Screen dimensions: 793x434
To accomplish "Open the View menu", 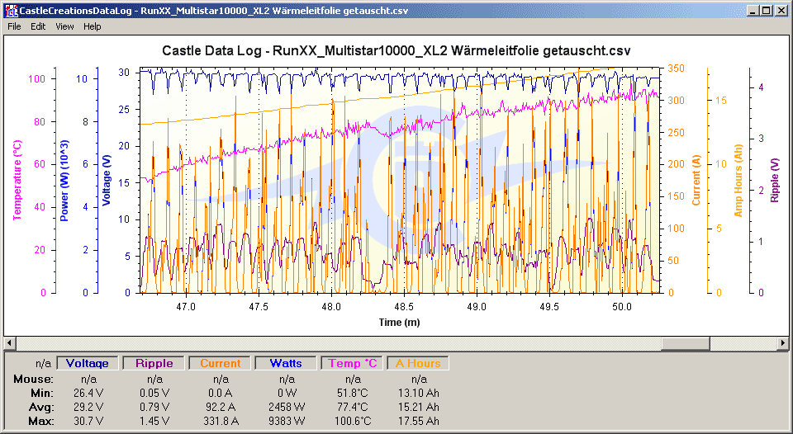I will coord(64,26).
